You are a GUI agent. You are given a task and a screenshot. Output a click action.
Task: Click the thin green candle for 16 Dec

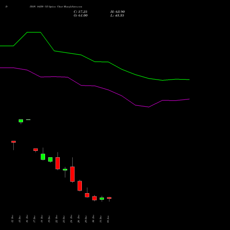click(x=28, y=120)
